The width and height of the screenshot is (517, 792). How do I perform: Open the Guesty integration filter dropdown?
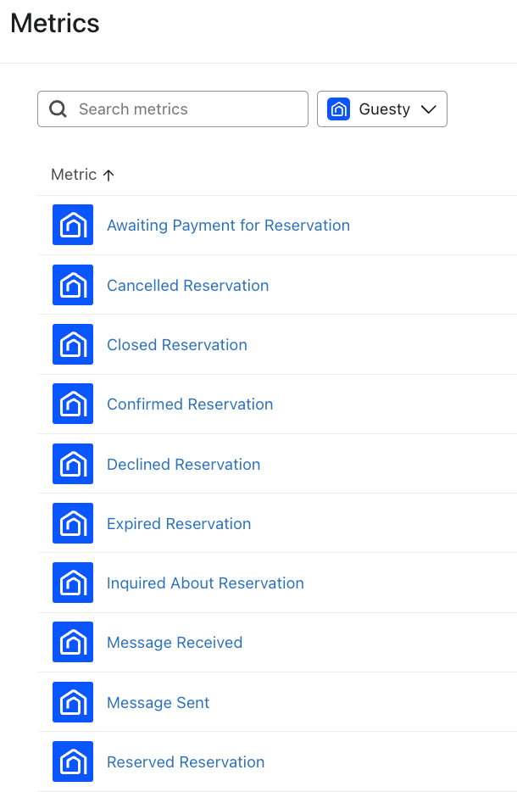coord(382,109)
